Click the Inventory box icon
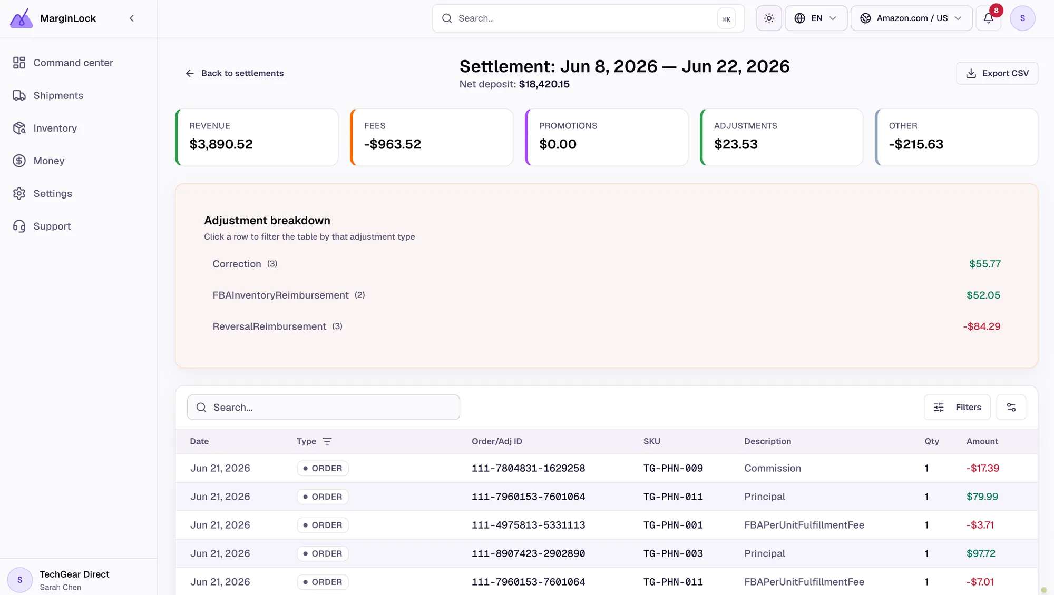The width and height of the screenshot is (1054, 595). pos(19,128)
